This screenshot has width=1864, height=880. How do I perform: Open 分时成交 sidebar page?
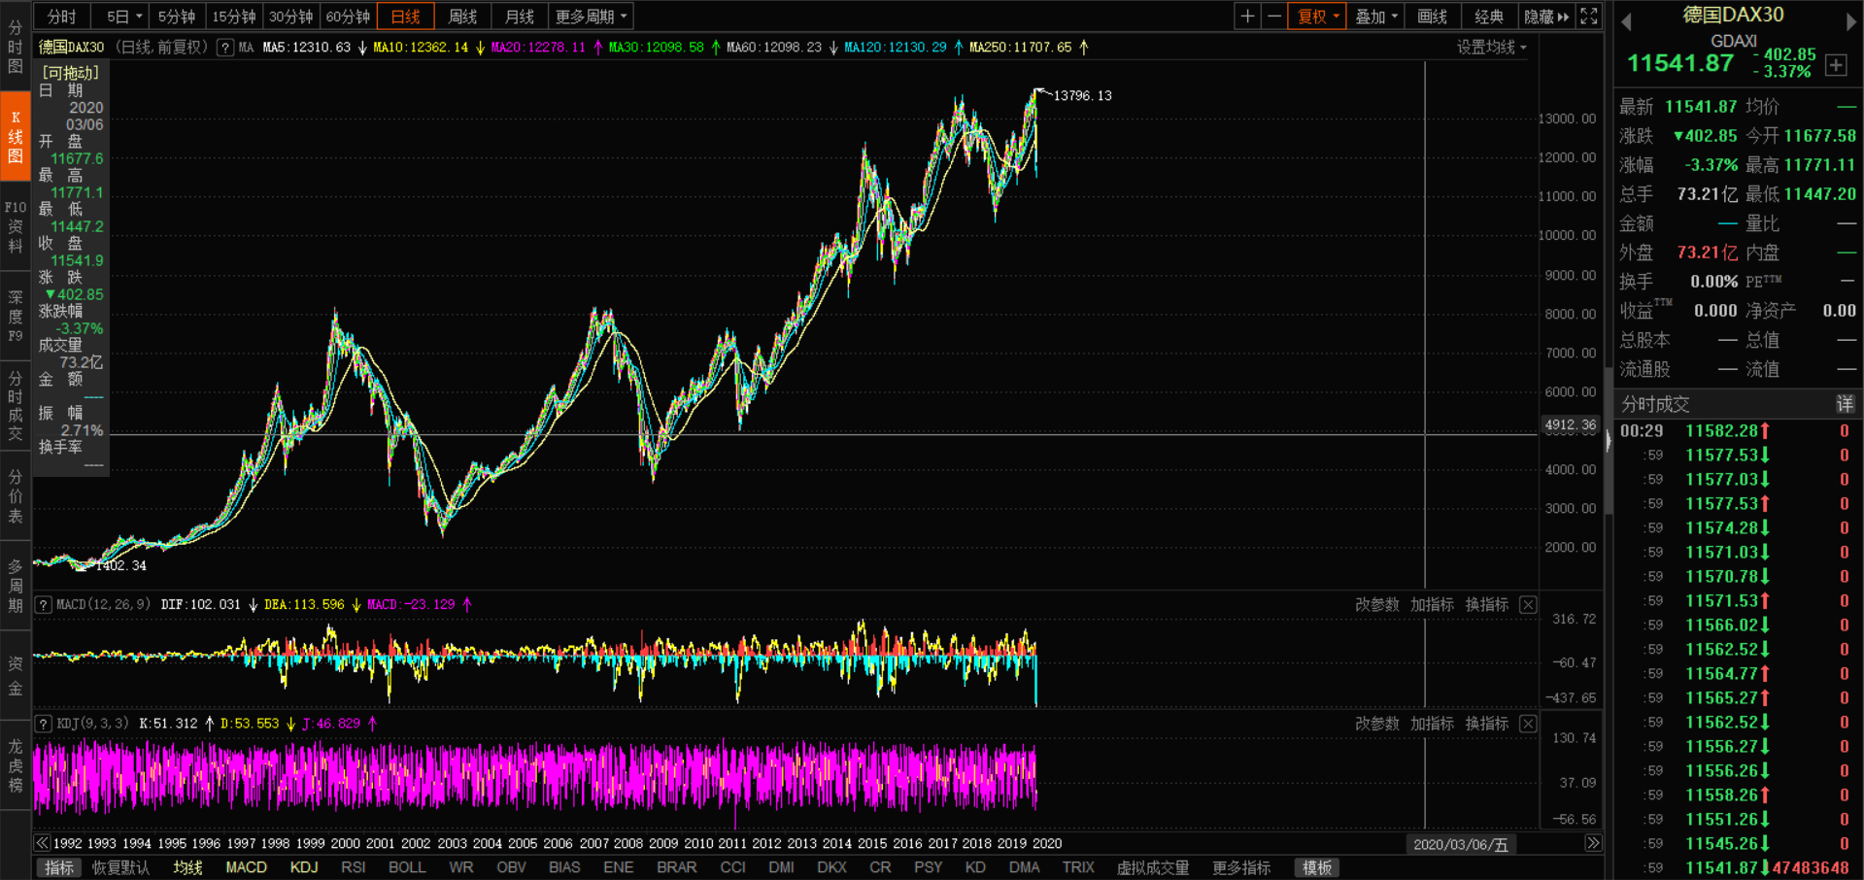tap(16, 406)
